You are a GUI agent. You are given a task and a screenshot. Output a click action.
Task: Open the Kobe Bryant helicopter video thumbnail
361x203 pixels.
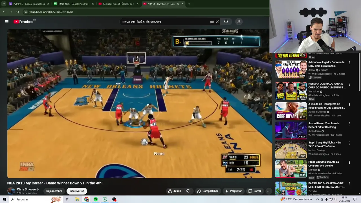pyautogui.click(x=291, y=111)
